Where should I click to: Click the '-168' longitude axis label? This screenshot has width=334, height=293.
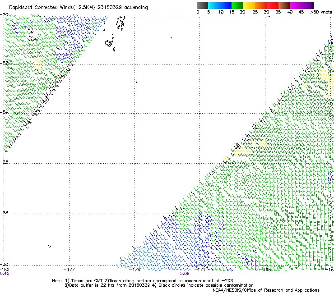(x=265, y=270)
